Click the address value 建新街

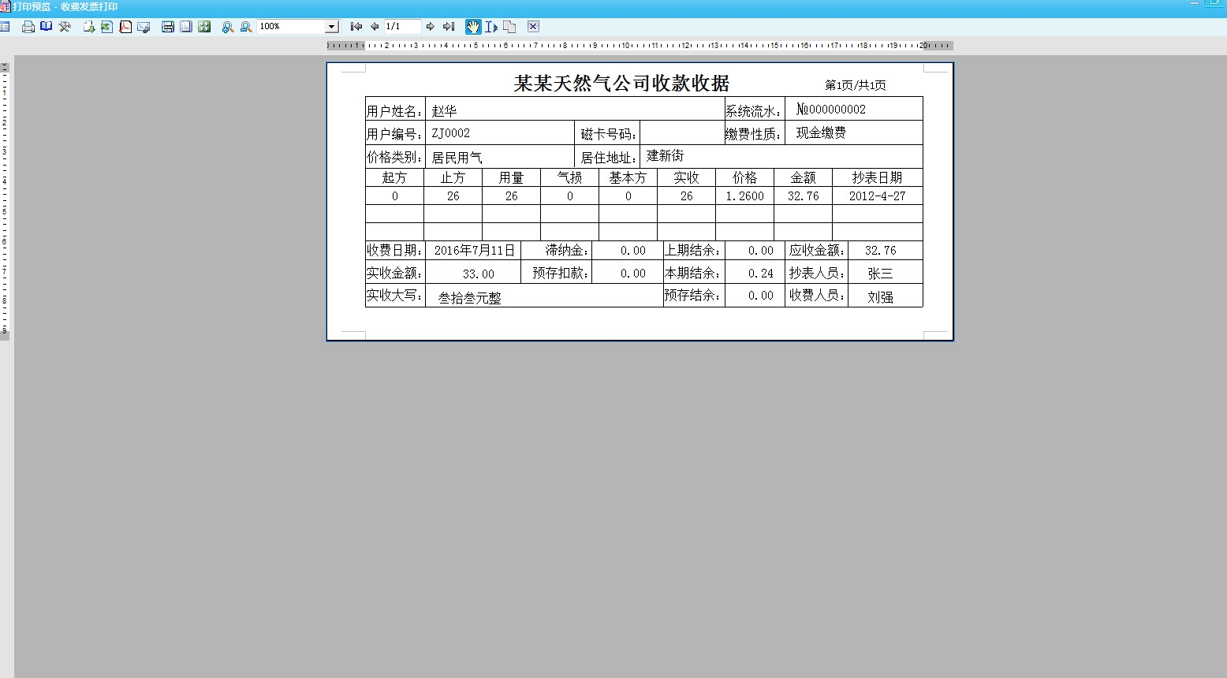click(x=666, y=156)
